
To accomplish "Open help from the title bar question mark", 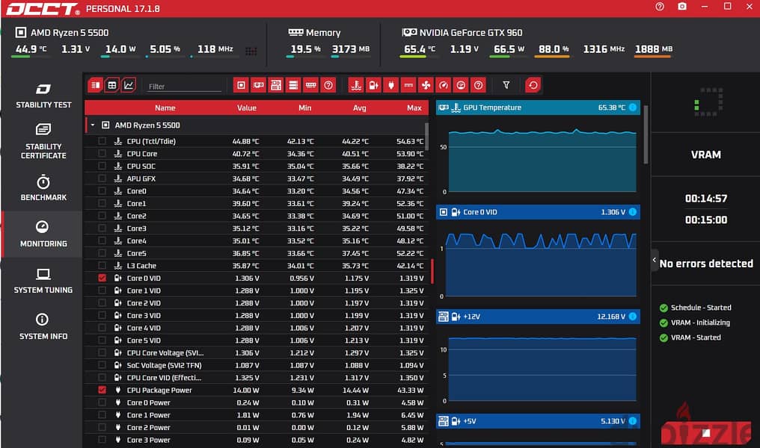I will 660,7.
